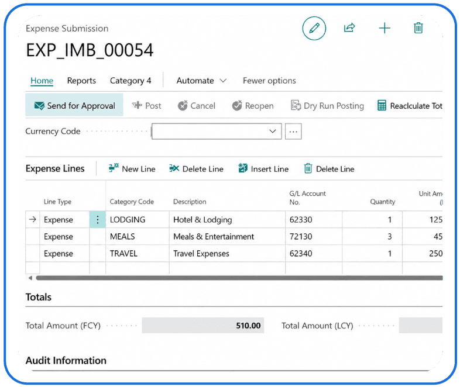Click the share icon at top
The height and width of the screenshot is (387, 460).
(349, 28)
